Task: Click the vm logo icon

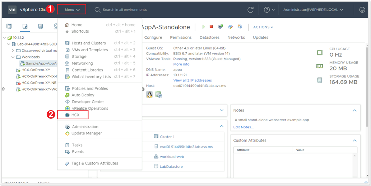Action: (x=12, y=10)
